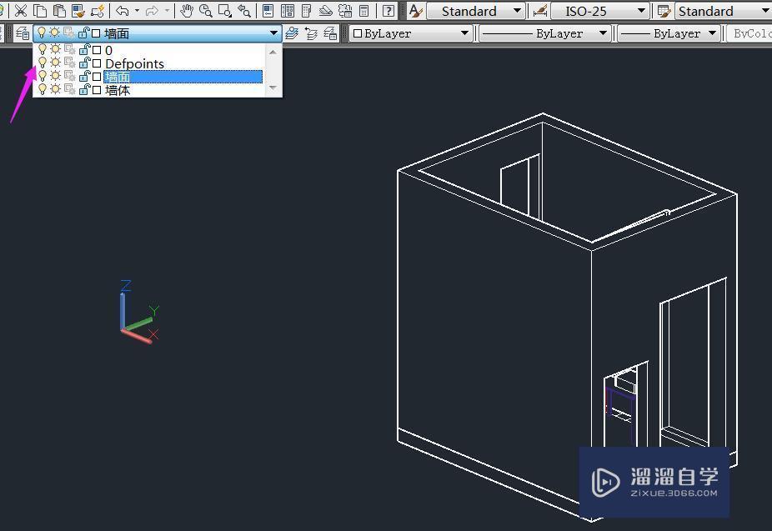Image resolution: width=772 pixels, height=531 pixels.
Task: Activate the Pan hand tool
Action: [x=186, y=10]
